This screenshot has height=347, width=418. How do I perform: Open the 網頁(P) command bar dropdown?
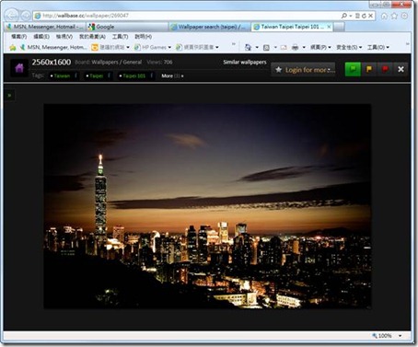click(x=320, y=47)
